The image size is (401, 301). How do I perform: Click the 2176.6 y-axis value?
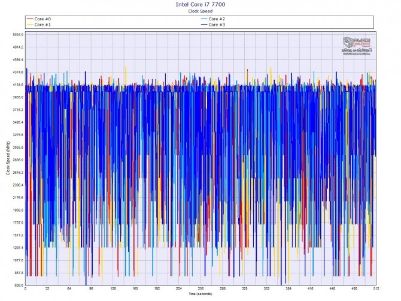18,197
